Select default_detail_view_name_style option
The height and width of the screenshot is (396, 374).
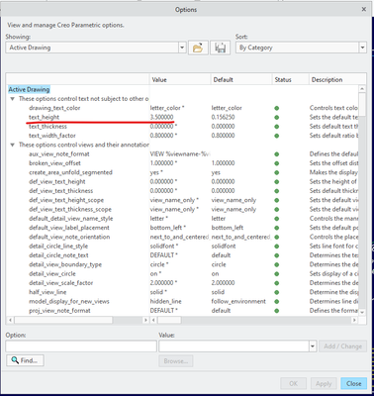point(70,219)
